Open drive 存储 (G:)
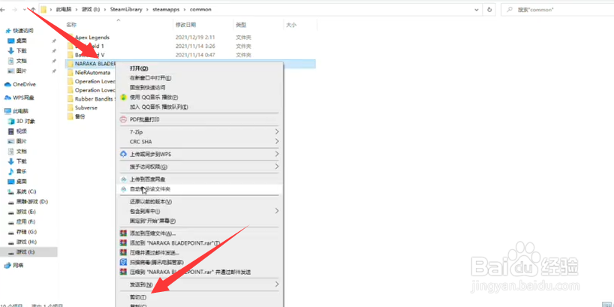Viewport: 614px width, 307px height. point(26,232)
